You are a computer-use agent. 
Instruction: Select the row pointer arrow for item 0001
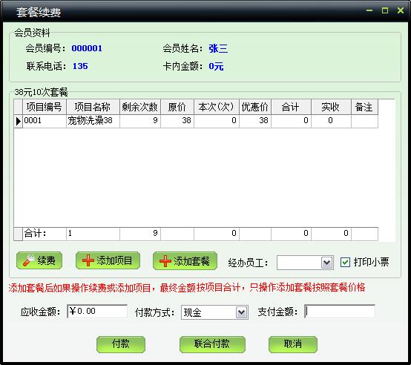point(19,121)
